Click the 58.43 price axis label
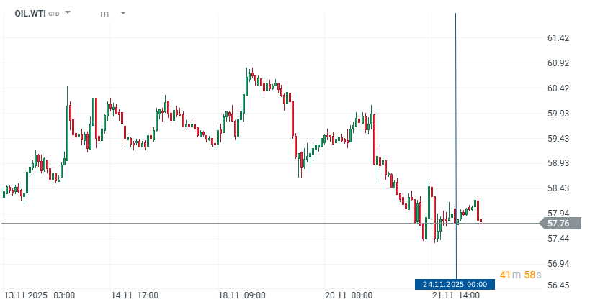The image size is (590, 307). click(559, 188)
